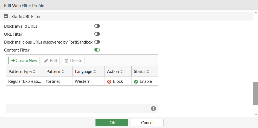
Task: Click the pencil Edit icon
Action: click(47, 61)
